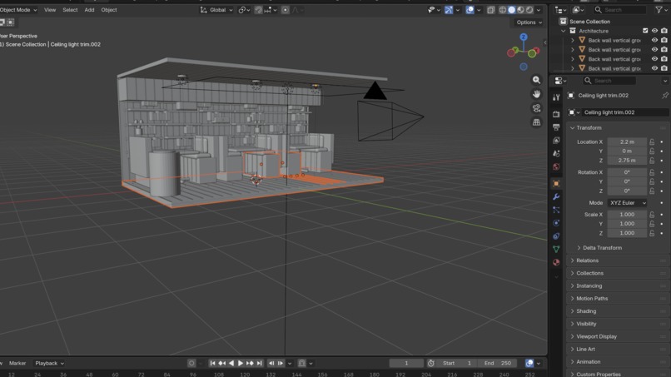
Task: Select material preview shading
Action: pos(520,10)
